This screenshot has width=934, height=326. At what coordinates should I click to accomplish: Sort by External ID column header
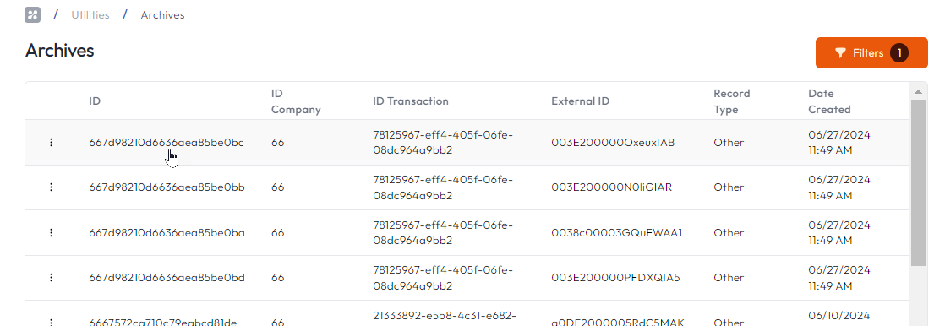tap(580, 101)
